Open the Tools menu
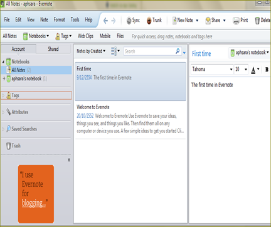The image size is (271, 227). click(x=75, y=19)
